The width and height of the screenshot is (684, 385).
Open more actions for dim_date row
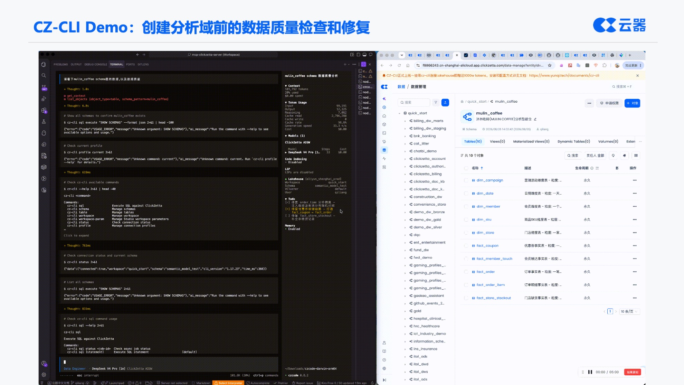[635, 194]
